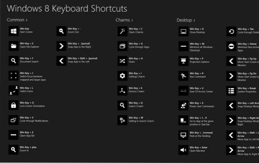Screen dimensions: 259x163
Task: Expand the Desktop section header
Action: [x=186, y=20]
